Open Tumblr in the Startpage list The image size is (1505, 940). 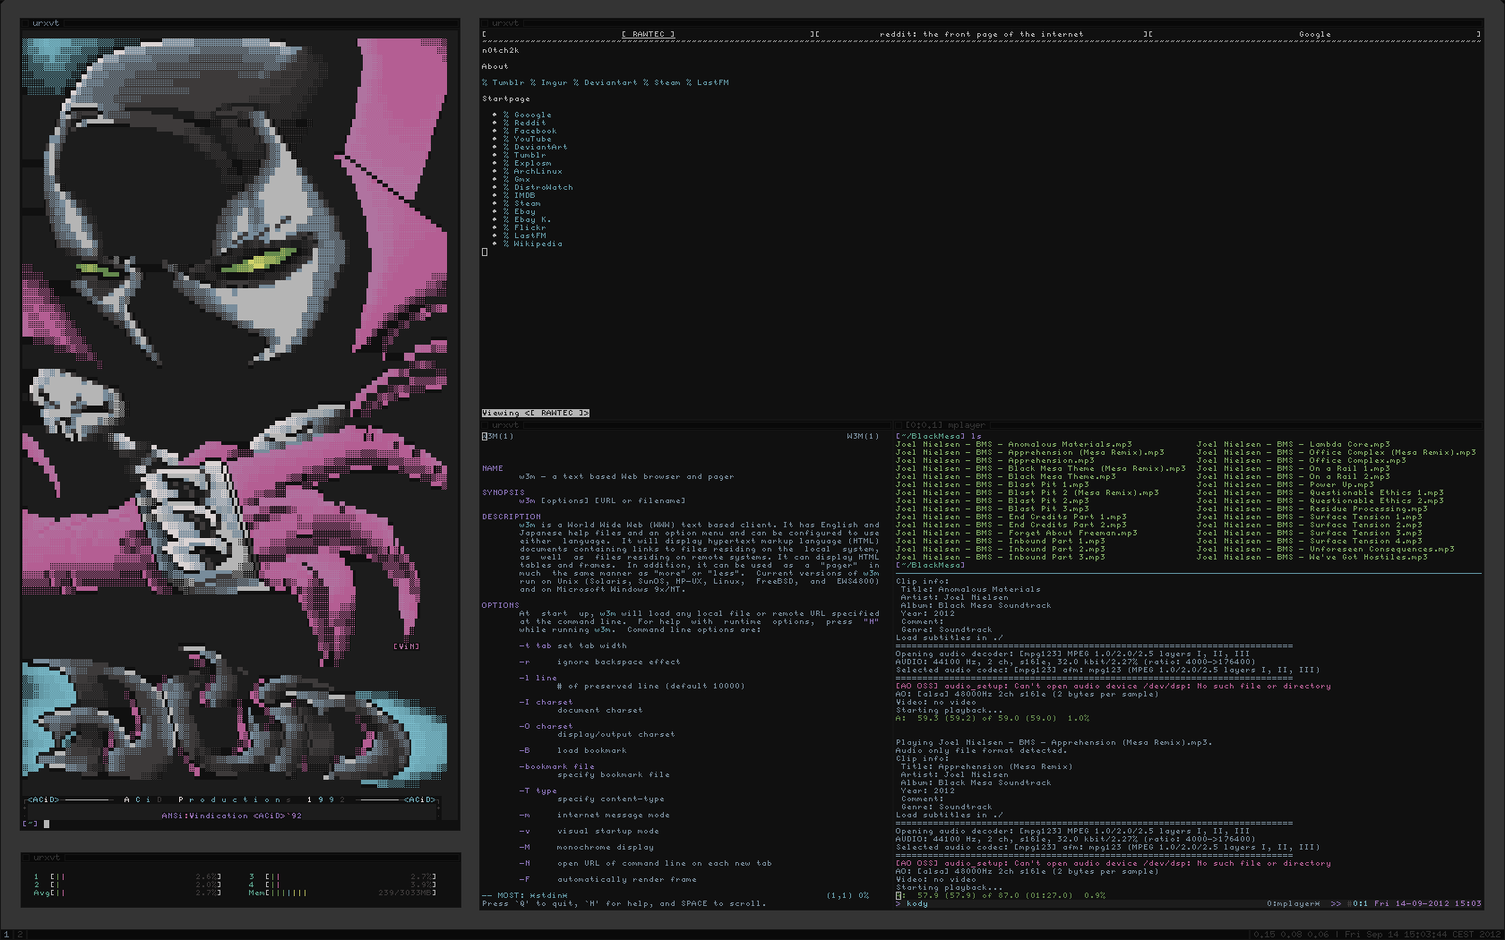coord(529,155)
